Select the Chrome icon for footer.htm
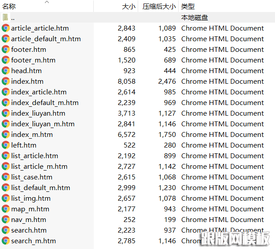 pos(6,49)
